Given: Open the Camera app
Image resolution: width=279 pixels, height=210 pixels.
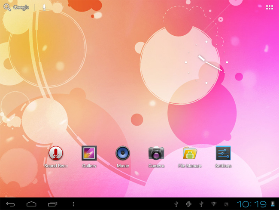Looking at the screenshot, I should click(x=156, y=153).
